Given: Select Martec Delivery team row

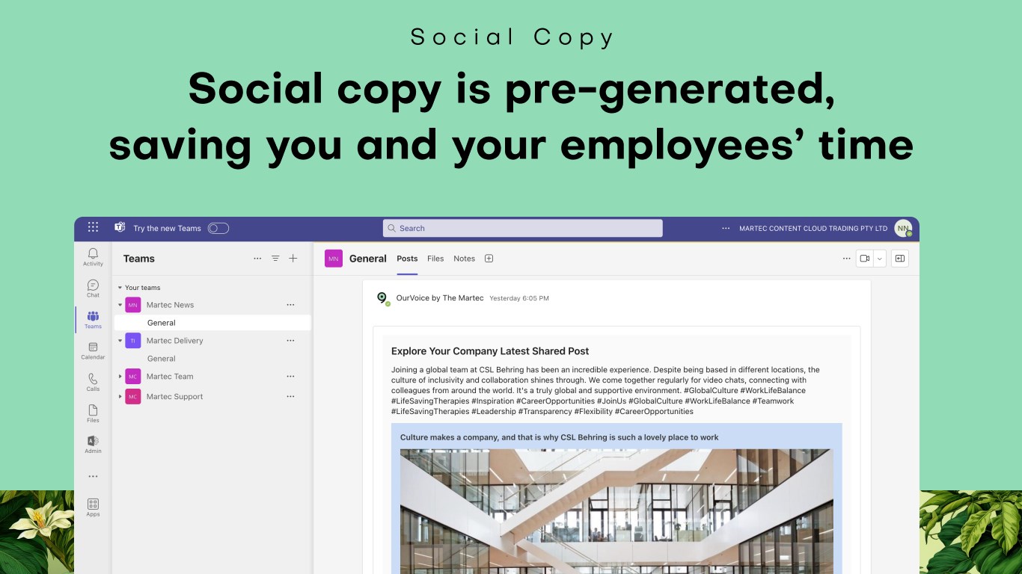Looking at the screenshot, I should tap(212, 341).
